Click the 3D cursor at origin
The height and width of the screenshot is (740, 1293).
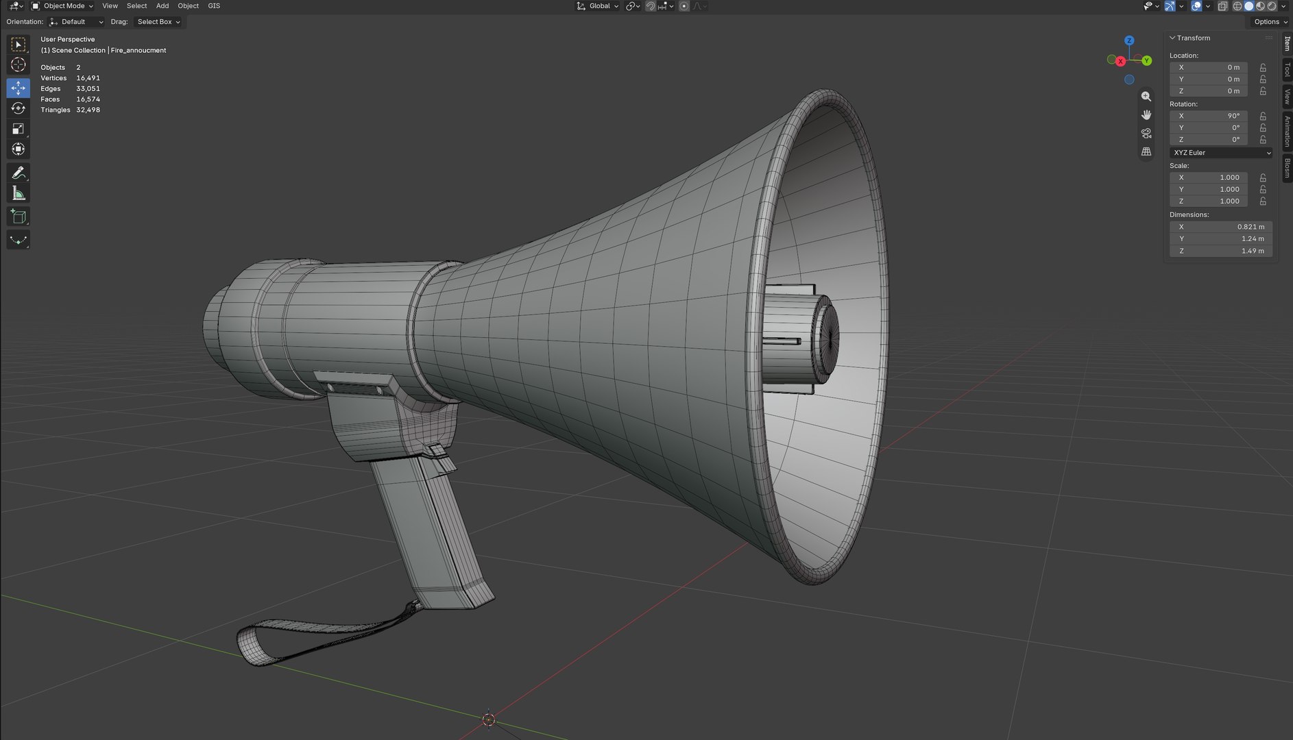(x=488, y=719)
